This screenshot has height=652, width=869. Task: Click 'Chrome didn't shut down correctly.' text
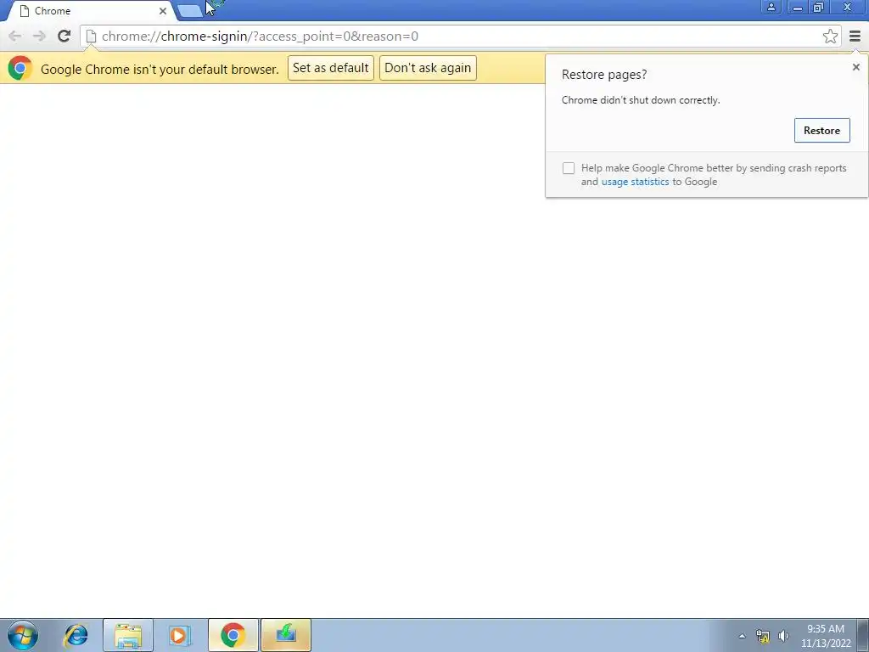(x=641, y=100)
